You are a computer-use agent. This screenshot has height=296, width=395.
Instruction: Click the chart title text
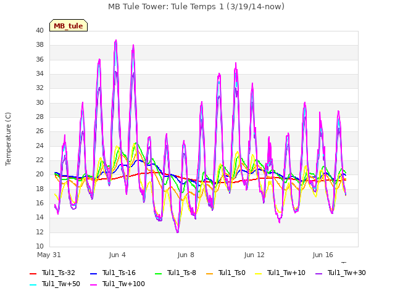click(196, 7)
